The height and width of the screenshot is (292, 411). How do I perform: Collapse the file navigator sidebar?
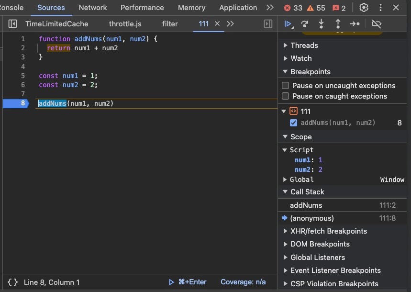click(x=12, y=23)
